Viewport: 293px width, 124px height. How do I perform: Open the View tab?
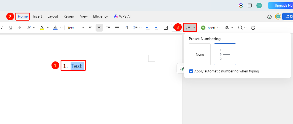[84, 16]
